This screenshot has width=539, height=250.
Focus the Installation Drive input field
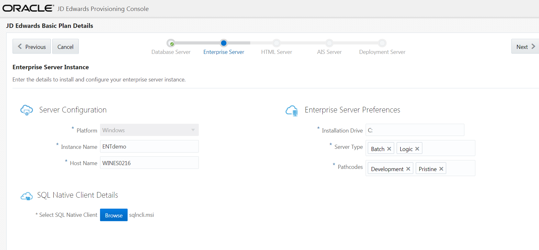(x=415, y=130)
